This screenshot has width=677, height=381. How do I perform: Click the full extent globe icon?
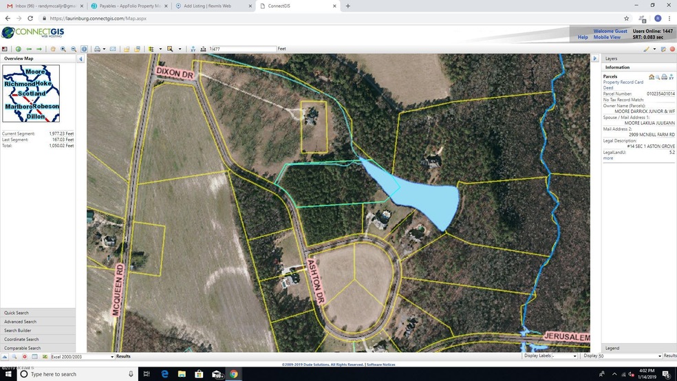19,49
